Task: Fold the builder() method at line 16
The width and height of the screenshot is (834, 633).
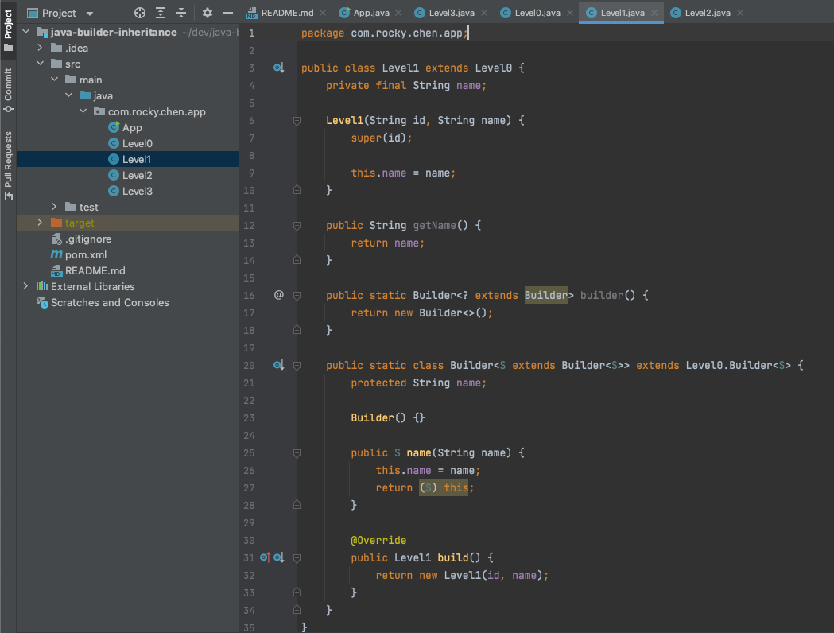Action: (297, 295)
